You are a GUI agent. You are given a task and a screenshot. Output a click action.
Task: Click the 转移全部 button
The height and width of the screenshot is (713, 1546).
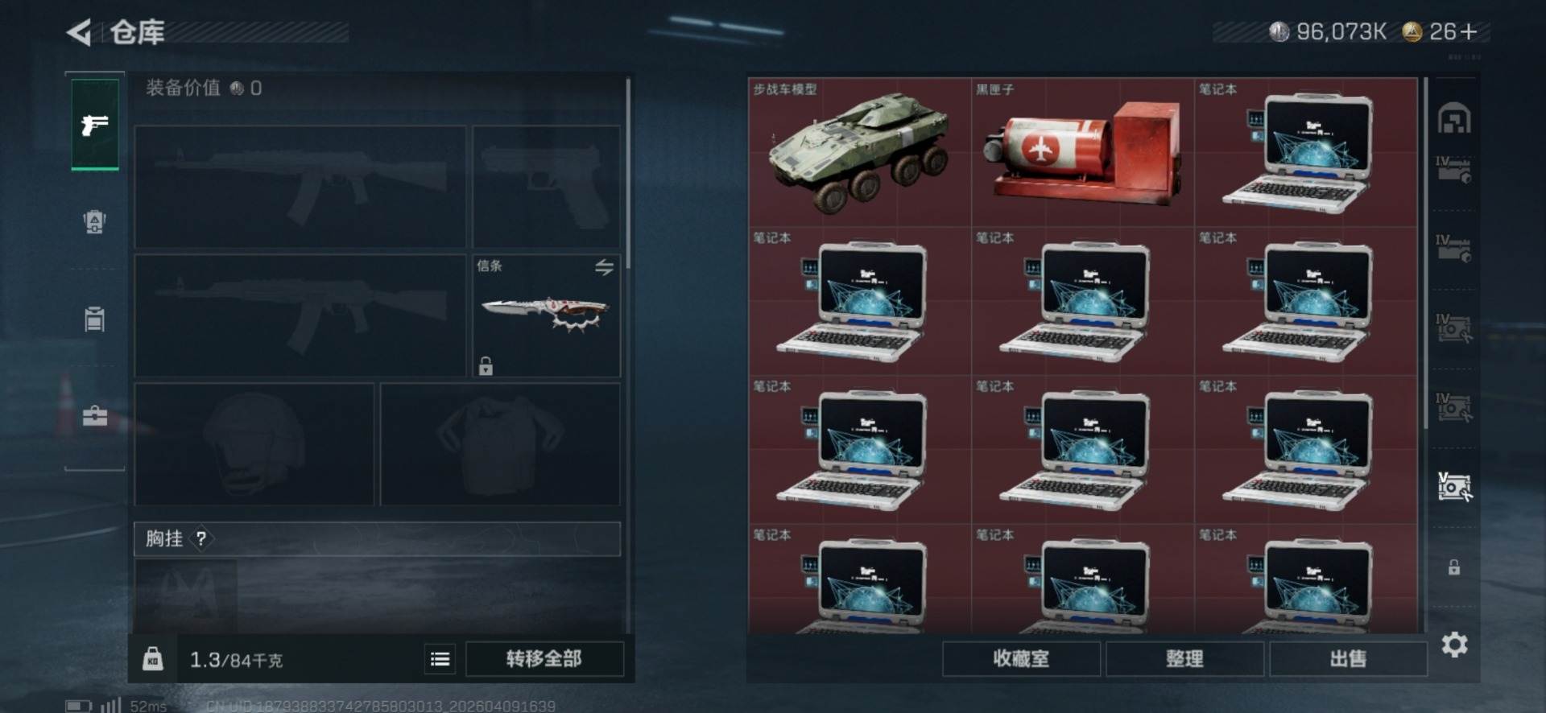click(544, 659)
